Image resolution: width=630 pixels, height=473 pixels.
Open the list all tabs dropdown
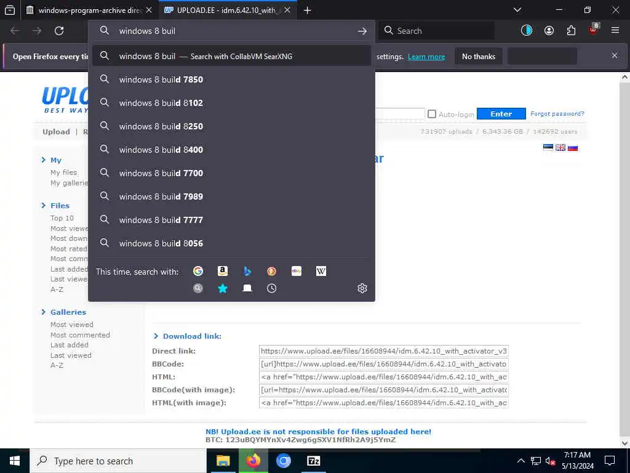coord(517,10)
